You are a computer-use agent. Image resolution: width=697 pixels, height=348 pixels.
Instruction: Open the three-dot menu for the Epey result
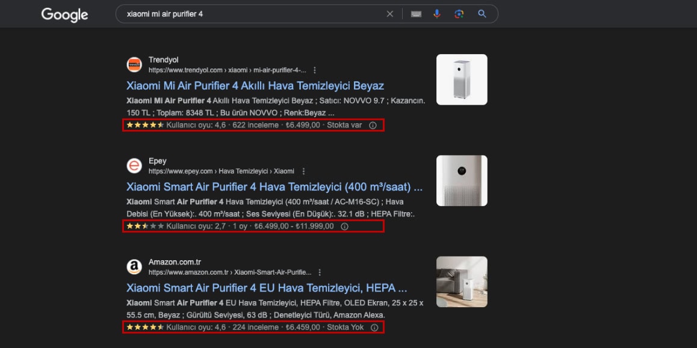[x=303, y=171]
